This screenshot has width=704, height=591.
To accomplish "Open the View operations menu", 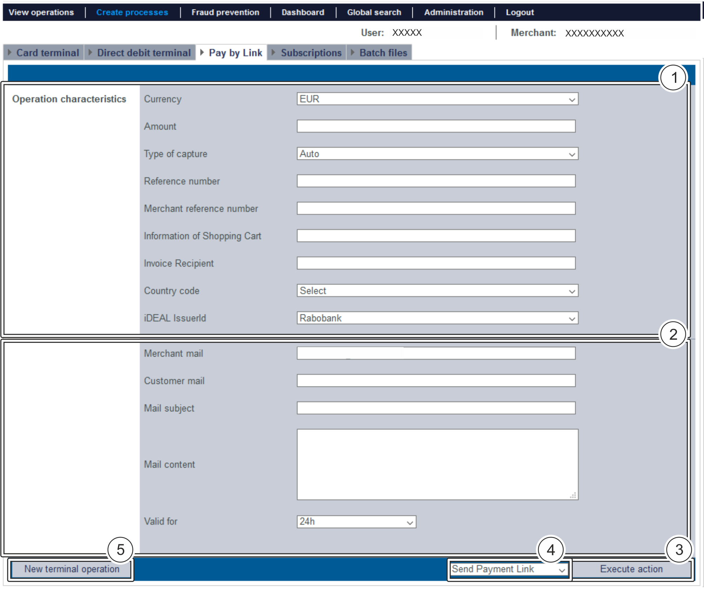I will (x=41, y=12).
